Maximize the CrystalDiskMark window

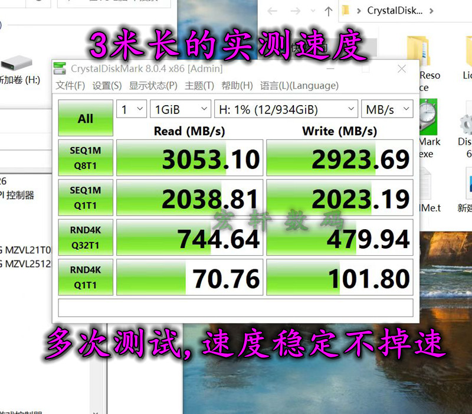point(366,69)
